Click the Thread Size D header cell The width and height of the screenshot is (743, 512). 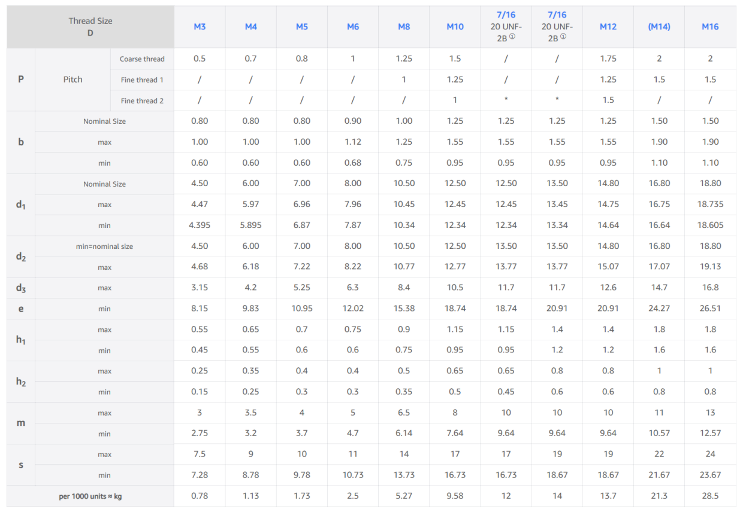tap(90, 27)
